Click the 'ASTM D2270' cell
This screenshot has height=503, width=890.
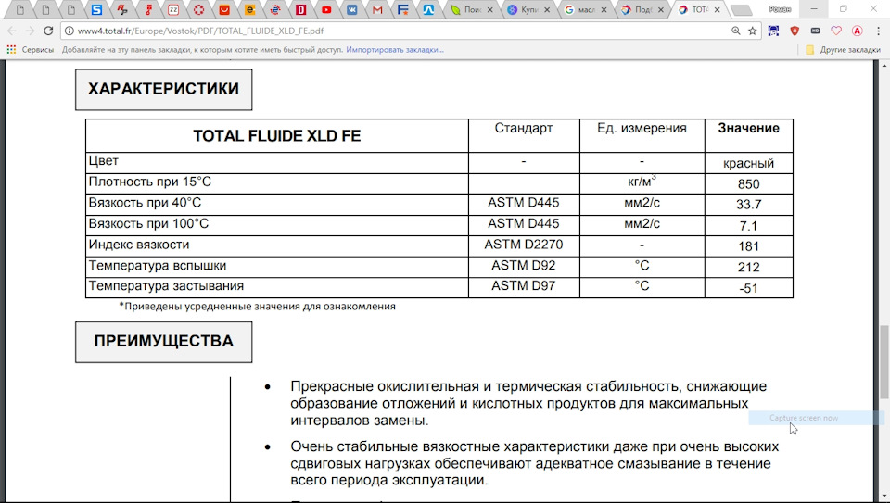click(523, 245)
